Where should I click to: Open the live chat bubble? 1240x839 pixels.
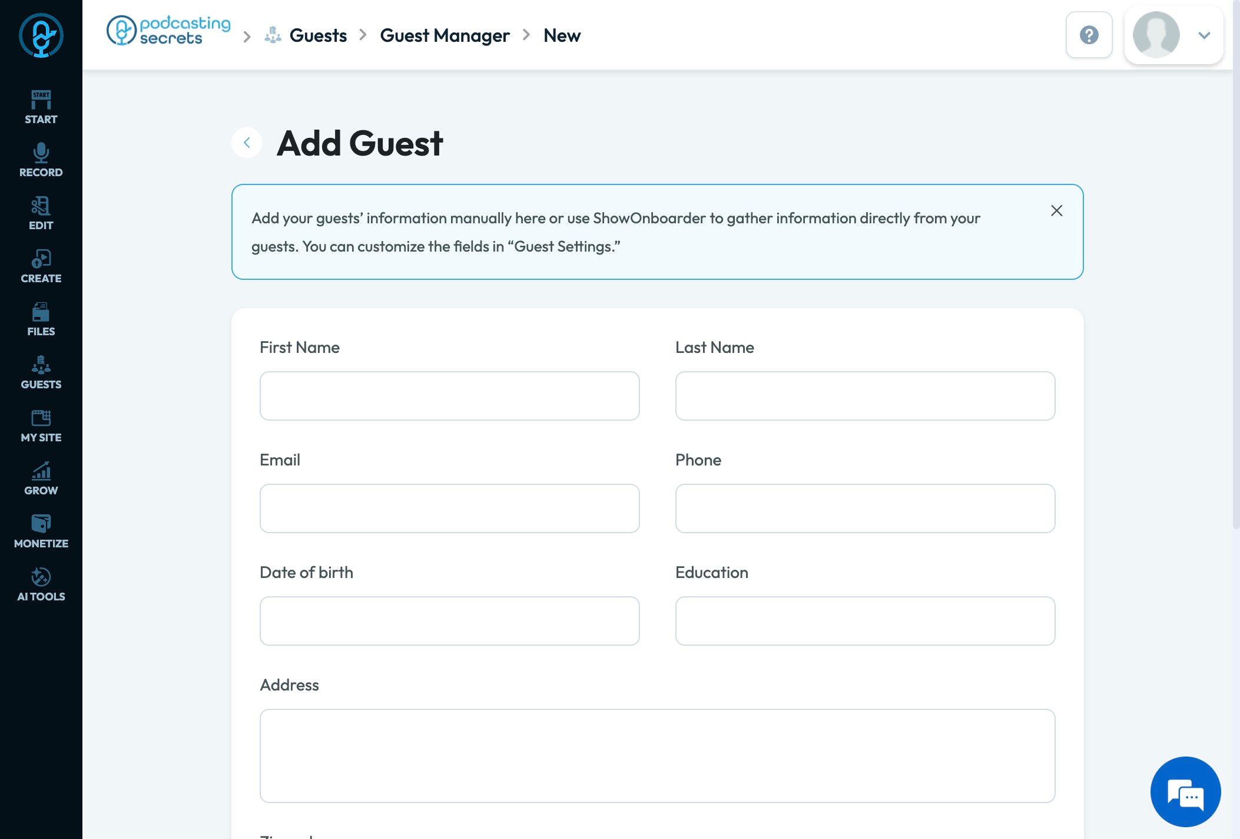(x=1185, y=791)
